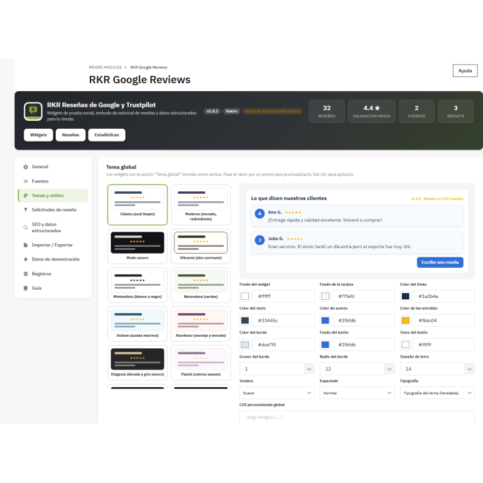Select the Pastel (colores suaves) preset
Viewport: 483px width, 483px height.
201,362
